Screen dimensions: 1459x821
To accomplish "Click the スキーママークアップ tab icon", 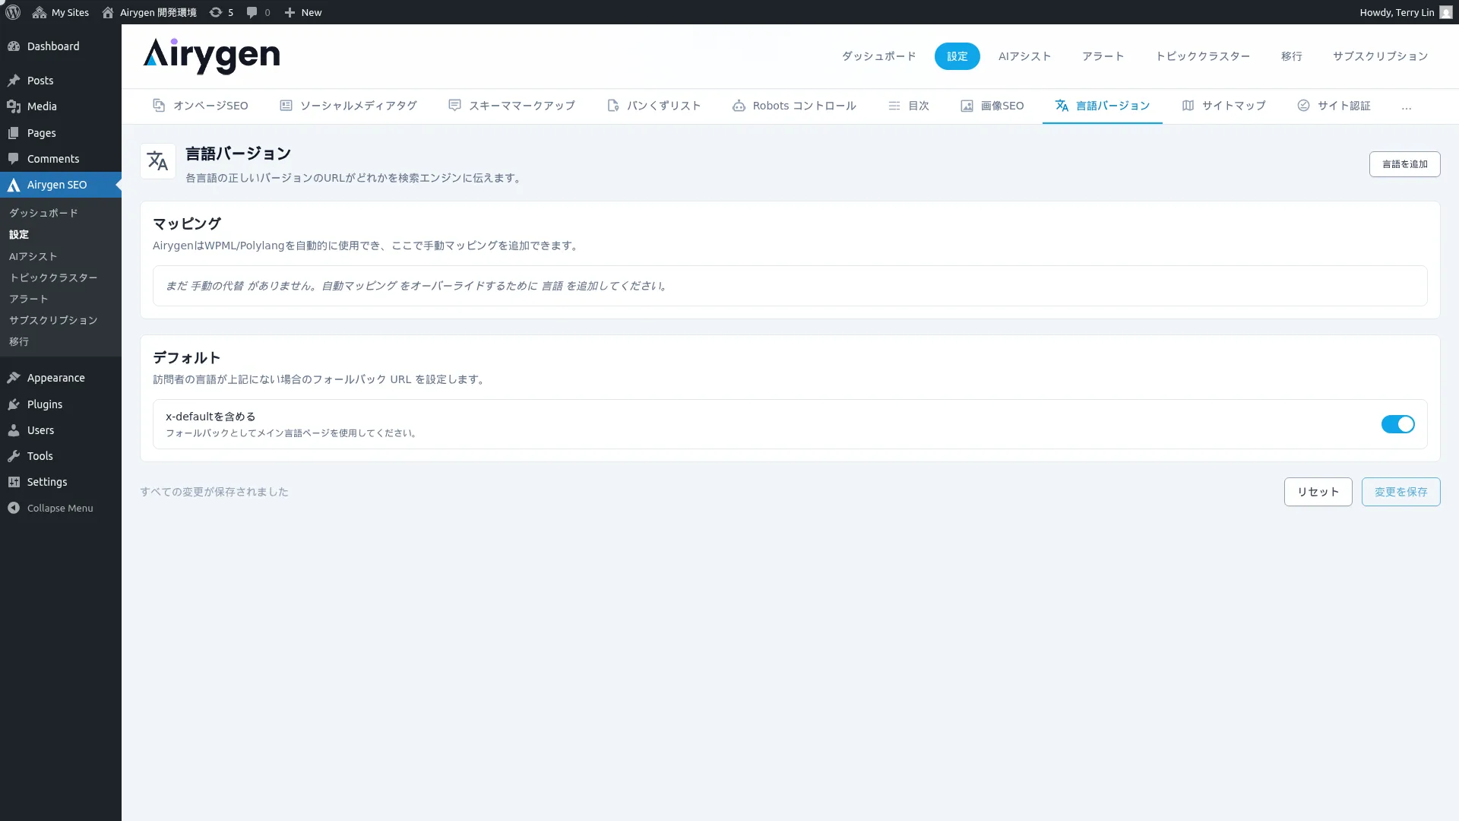I will coord(454,106).
